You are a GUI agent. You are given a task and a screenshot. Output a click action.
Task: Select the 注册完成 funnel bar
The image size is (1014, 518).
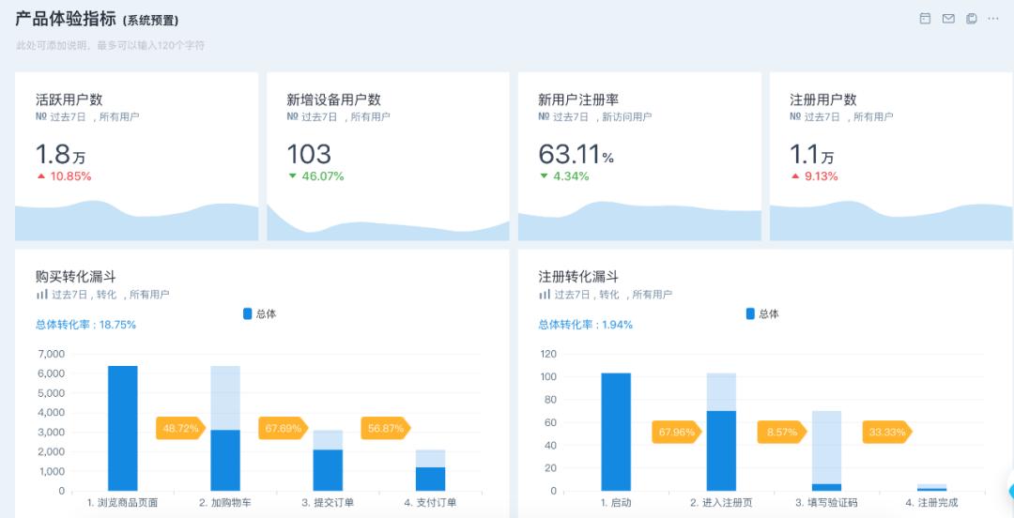pos(932,488)
